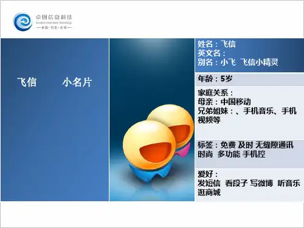
Task: Click the 卓创信息科技 swirl logo
Action: [x=22, y=22]
